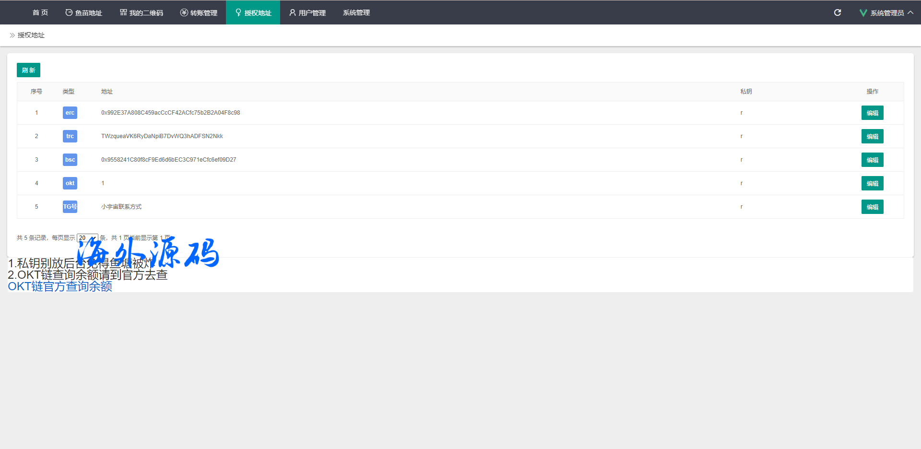Viewport: 921px width, 449px height.
Task: Click the green V logo icon
Action: point(863,13)
